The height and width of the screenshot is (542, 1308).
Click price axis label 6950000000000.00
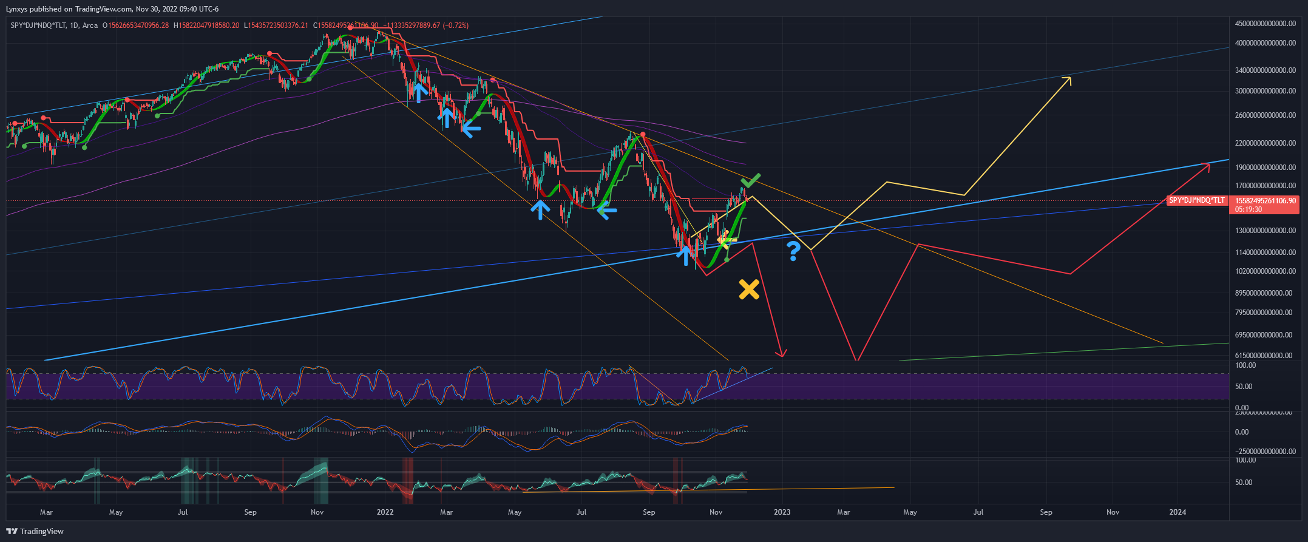click(1264, 335)
